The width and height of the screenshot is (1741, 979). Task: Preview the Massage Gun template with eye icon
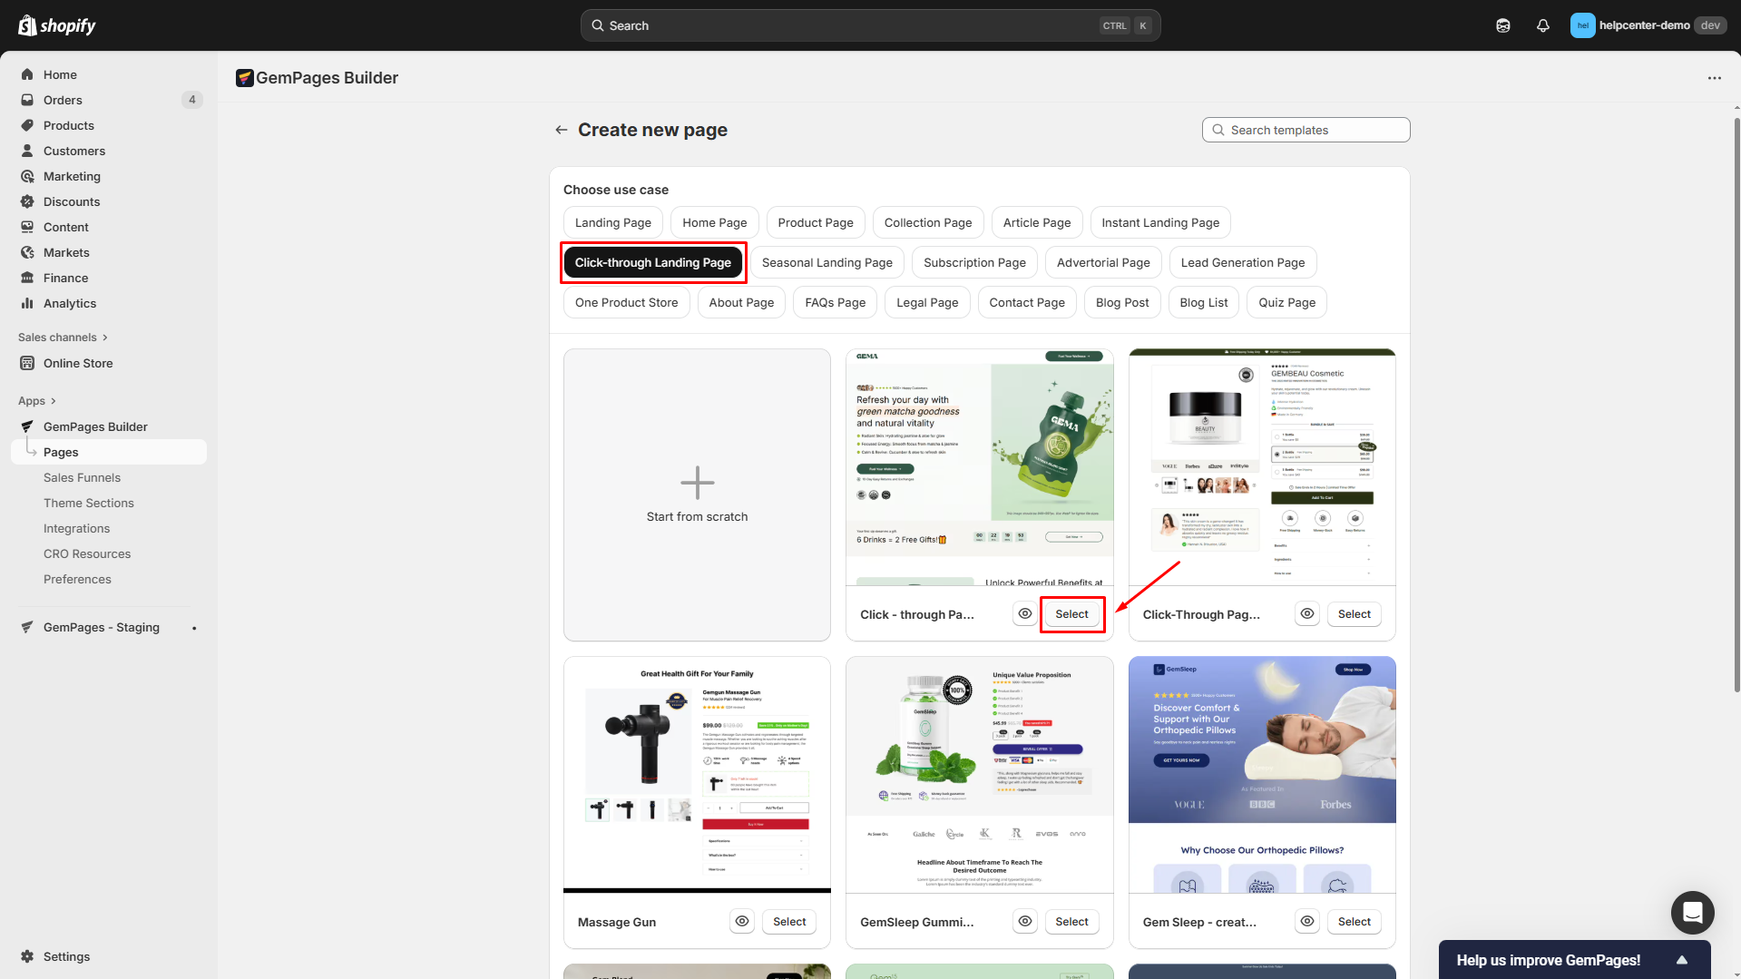[742, 921]
